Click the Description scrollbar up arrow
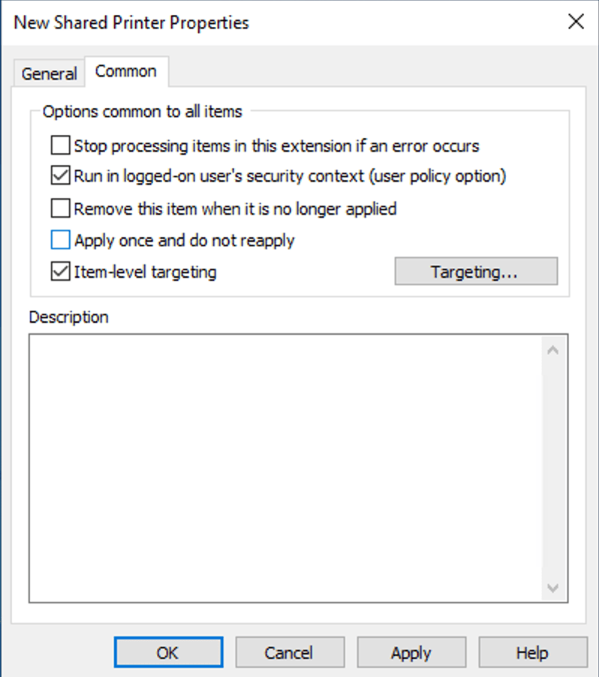 pyautogui.click(x=552, y=348)
